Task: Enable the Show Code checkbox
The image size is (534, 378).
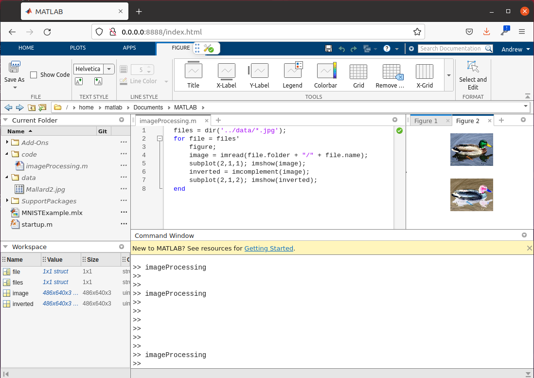Action: coord(33,74)
